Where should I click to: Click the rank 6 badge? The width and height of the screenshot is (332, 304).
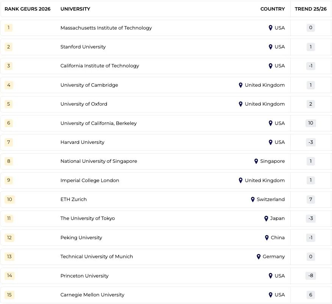[9, 123]
